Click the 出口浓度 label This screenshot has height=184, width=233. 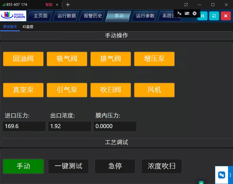(x=63, y=115)
